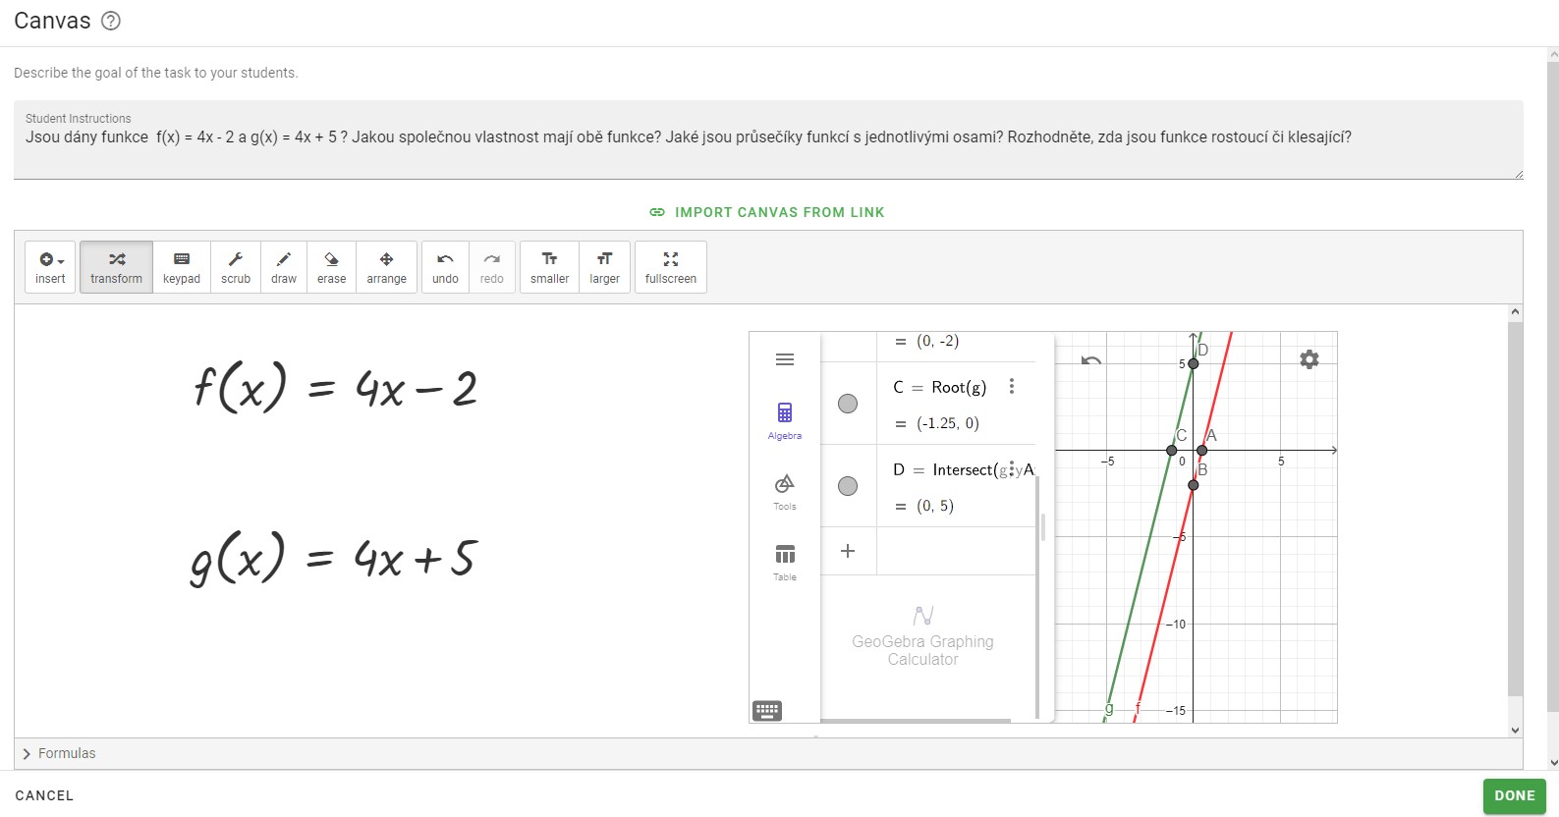Expand the Formulas section
The height and width of the screenshot is (817, 1559).
(59, 753)
